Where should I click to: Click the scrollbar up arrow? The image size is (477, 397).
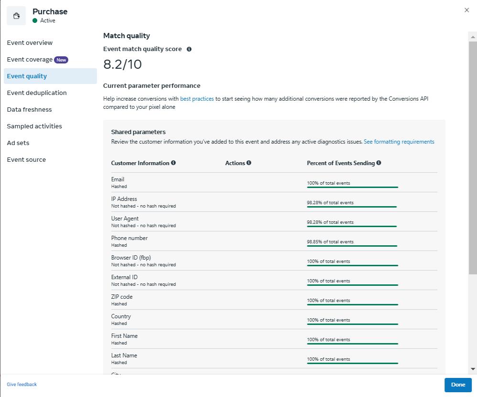pyautogui.click(x=473, y=37)
